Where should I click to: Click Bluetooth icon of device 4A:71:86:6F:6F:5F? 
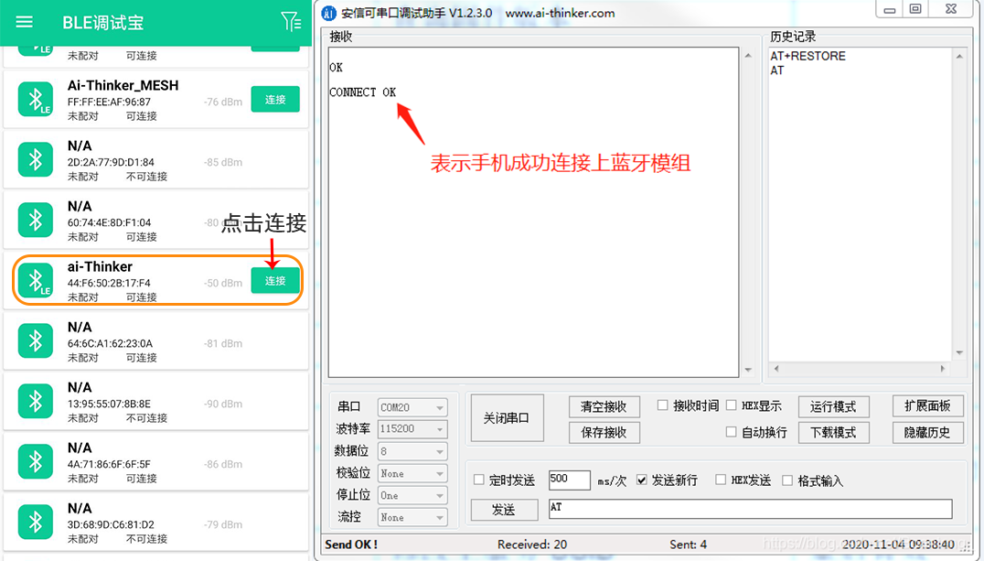point(36,461)
